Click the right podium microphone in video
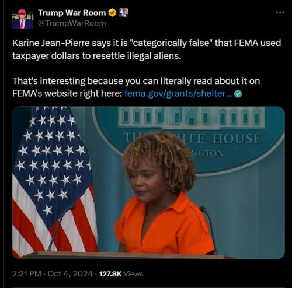This screenshot has height=288, width=292. pos(208,229)
